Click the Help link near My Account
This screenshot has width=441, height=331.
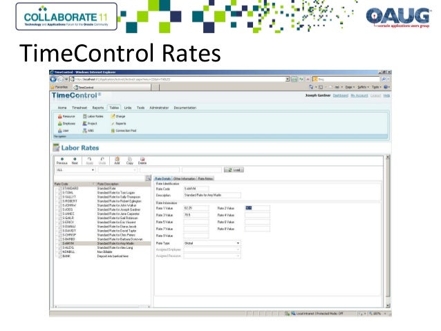(x=386, y=95)
